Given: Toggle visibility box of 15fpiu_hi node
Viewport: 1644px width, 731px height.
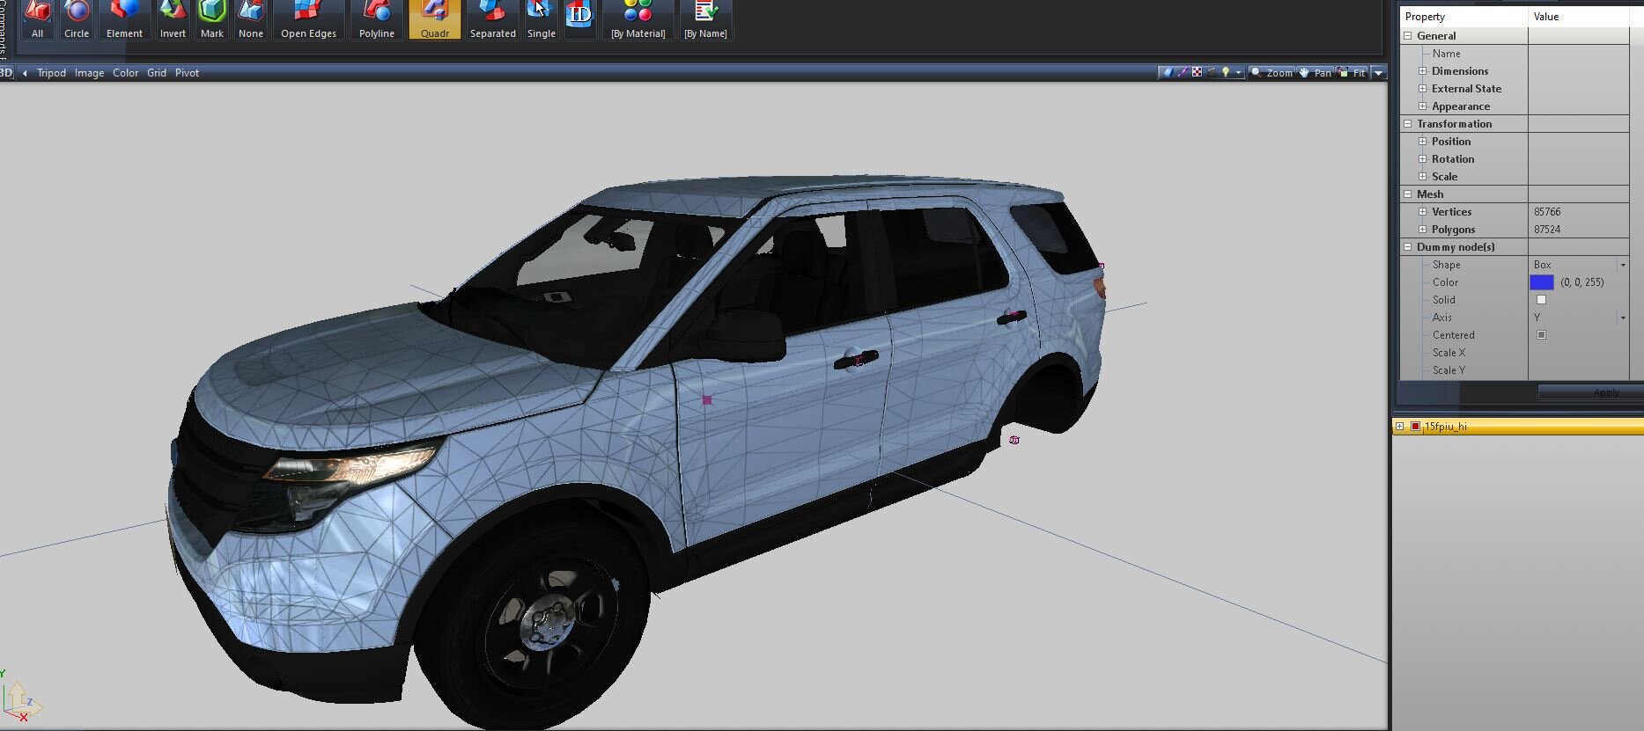Looking at the screenshot, I should [1415, 427].
